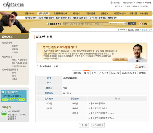Open the 자동화센타 menu

click(90, 13)
